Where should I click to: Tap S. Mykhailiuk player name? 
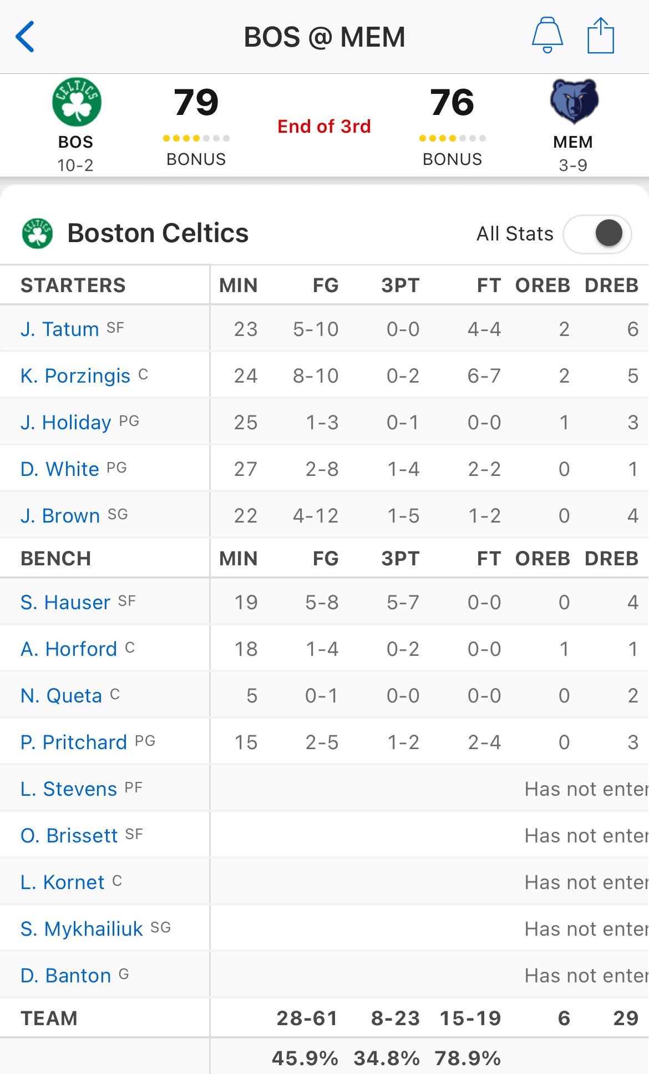coord(82,929)
